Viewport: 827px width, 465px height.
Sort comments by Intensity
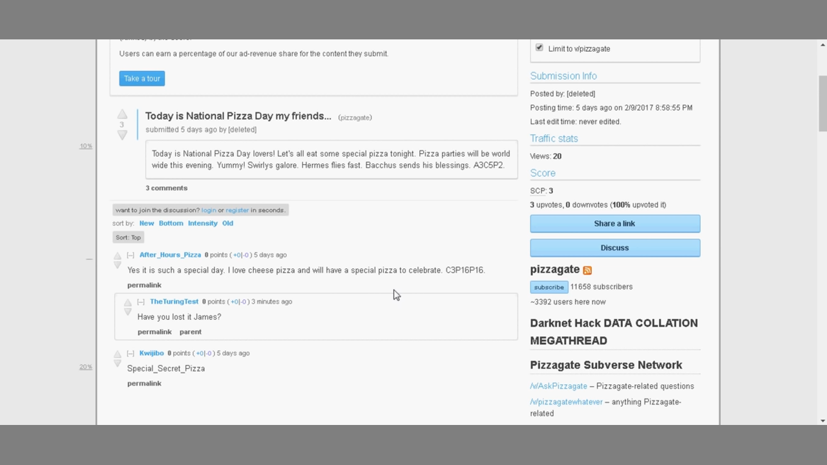(x=202, y=223)
